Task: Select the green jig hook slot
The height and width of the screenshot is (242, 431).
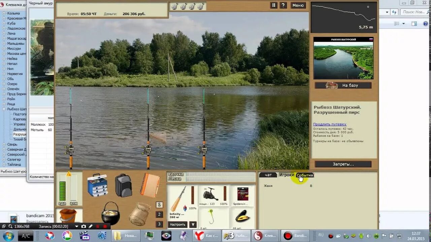Action: (214, 218)
